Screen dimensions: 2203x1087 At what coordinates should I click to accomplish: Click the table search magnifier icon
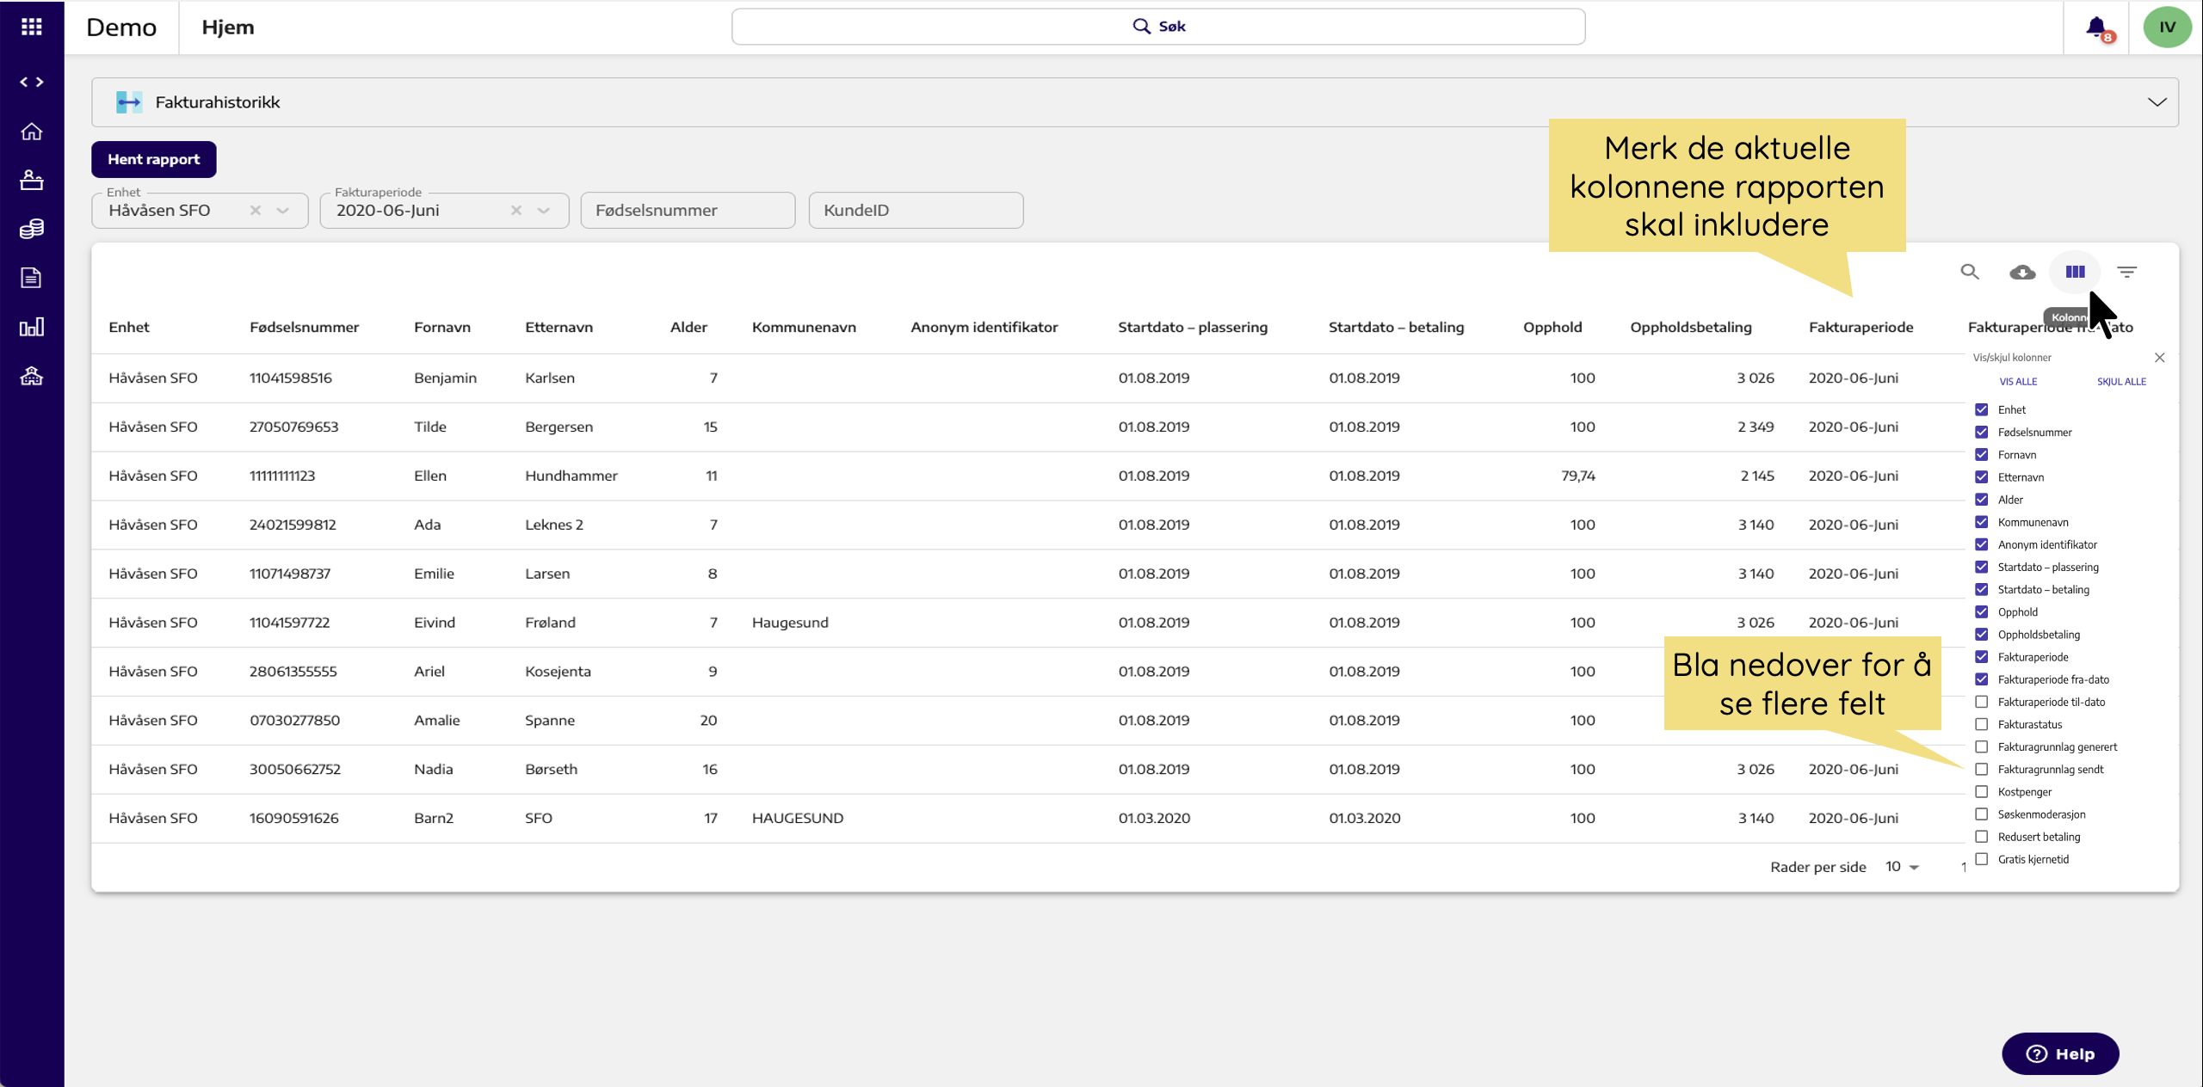pos(1970,272)
